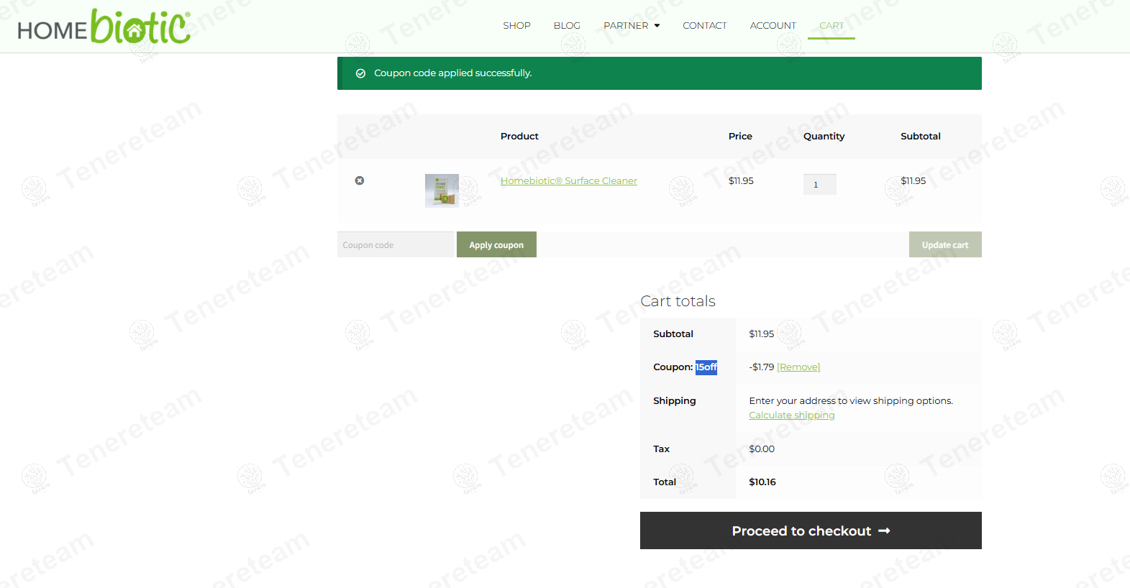The height and width of the screenshot is (588, 1130).
Task: Click into the Coupon code field
Action: (x=396, y=244)
